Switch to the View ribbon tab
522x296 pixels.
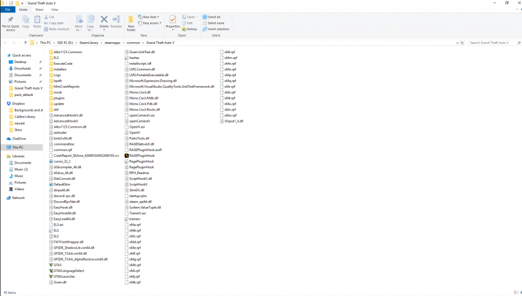[x=55, y=9]
